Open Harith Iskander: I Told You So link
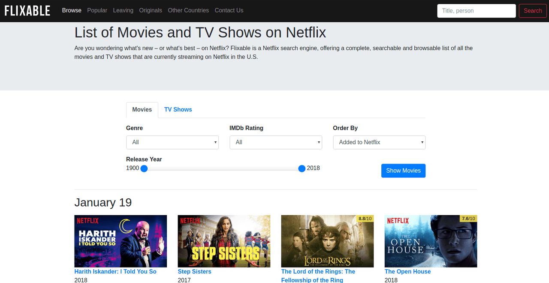The height and width of the screenshot is (283, 549). tap(115, 271)
